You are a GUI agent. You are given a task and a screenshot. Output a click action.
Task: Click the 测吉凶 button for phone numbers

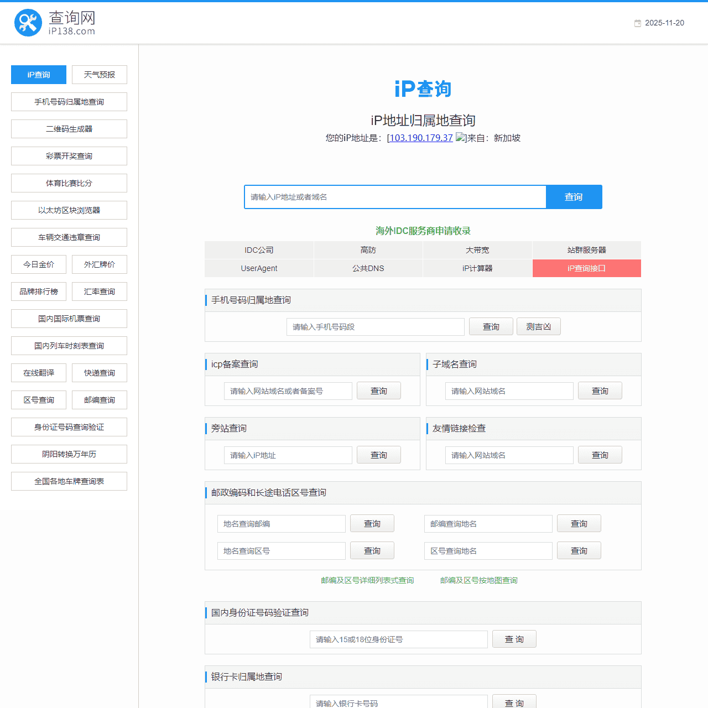(x=538, y=326)
